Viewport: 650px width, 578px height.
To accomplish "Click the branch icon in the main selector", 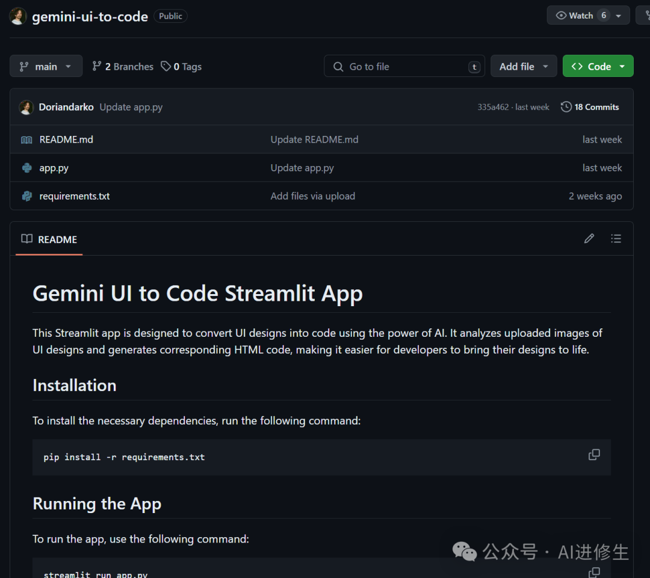I will point(24,66).
